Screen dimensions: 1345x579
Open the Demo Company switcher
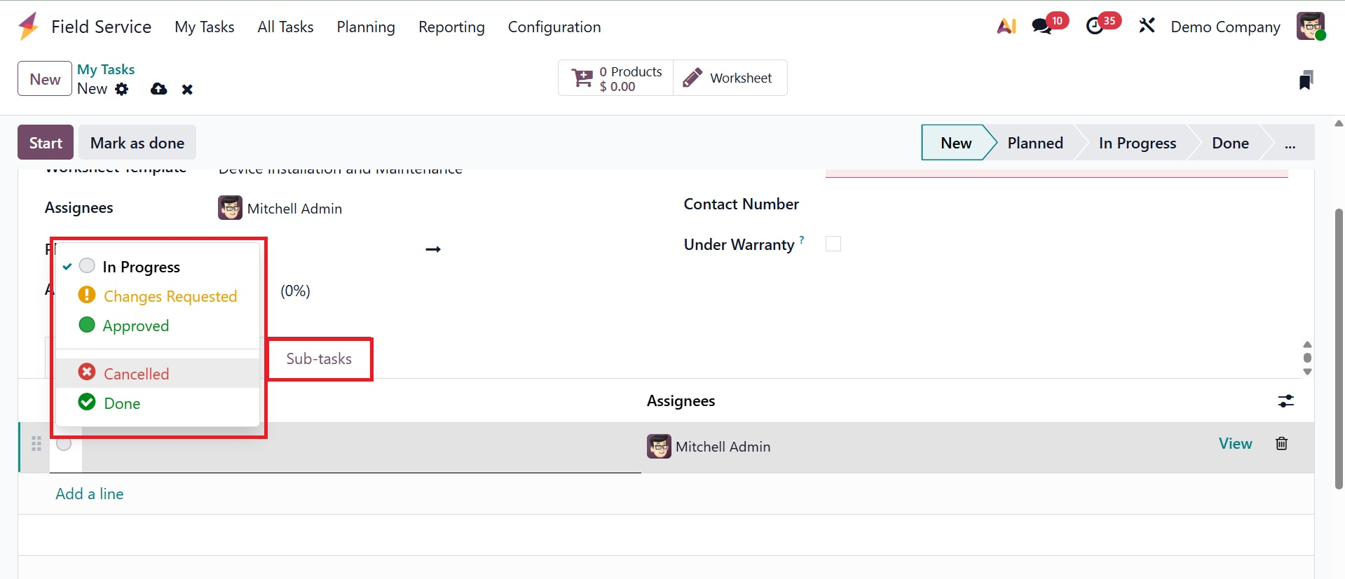click(1225, 27)
